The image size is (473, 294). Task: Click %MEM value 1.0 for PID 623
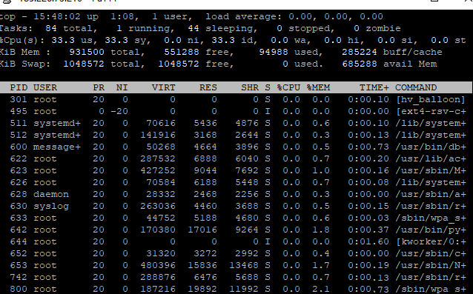[x=321, y=170]
